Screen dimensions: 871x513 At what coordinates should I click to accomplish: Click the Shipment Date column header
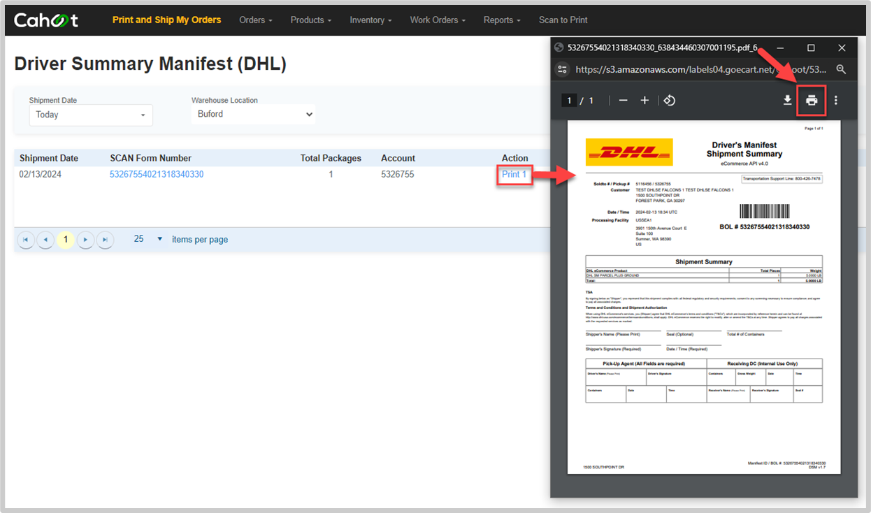coord(49,158)
